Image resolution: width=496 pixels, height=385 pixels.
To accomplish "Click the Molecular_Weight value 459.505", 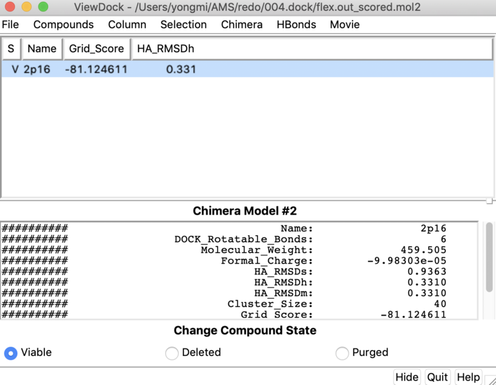I will point(423,250).
